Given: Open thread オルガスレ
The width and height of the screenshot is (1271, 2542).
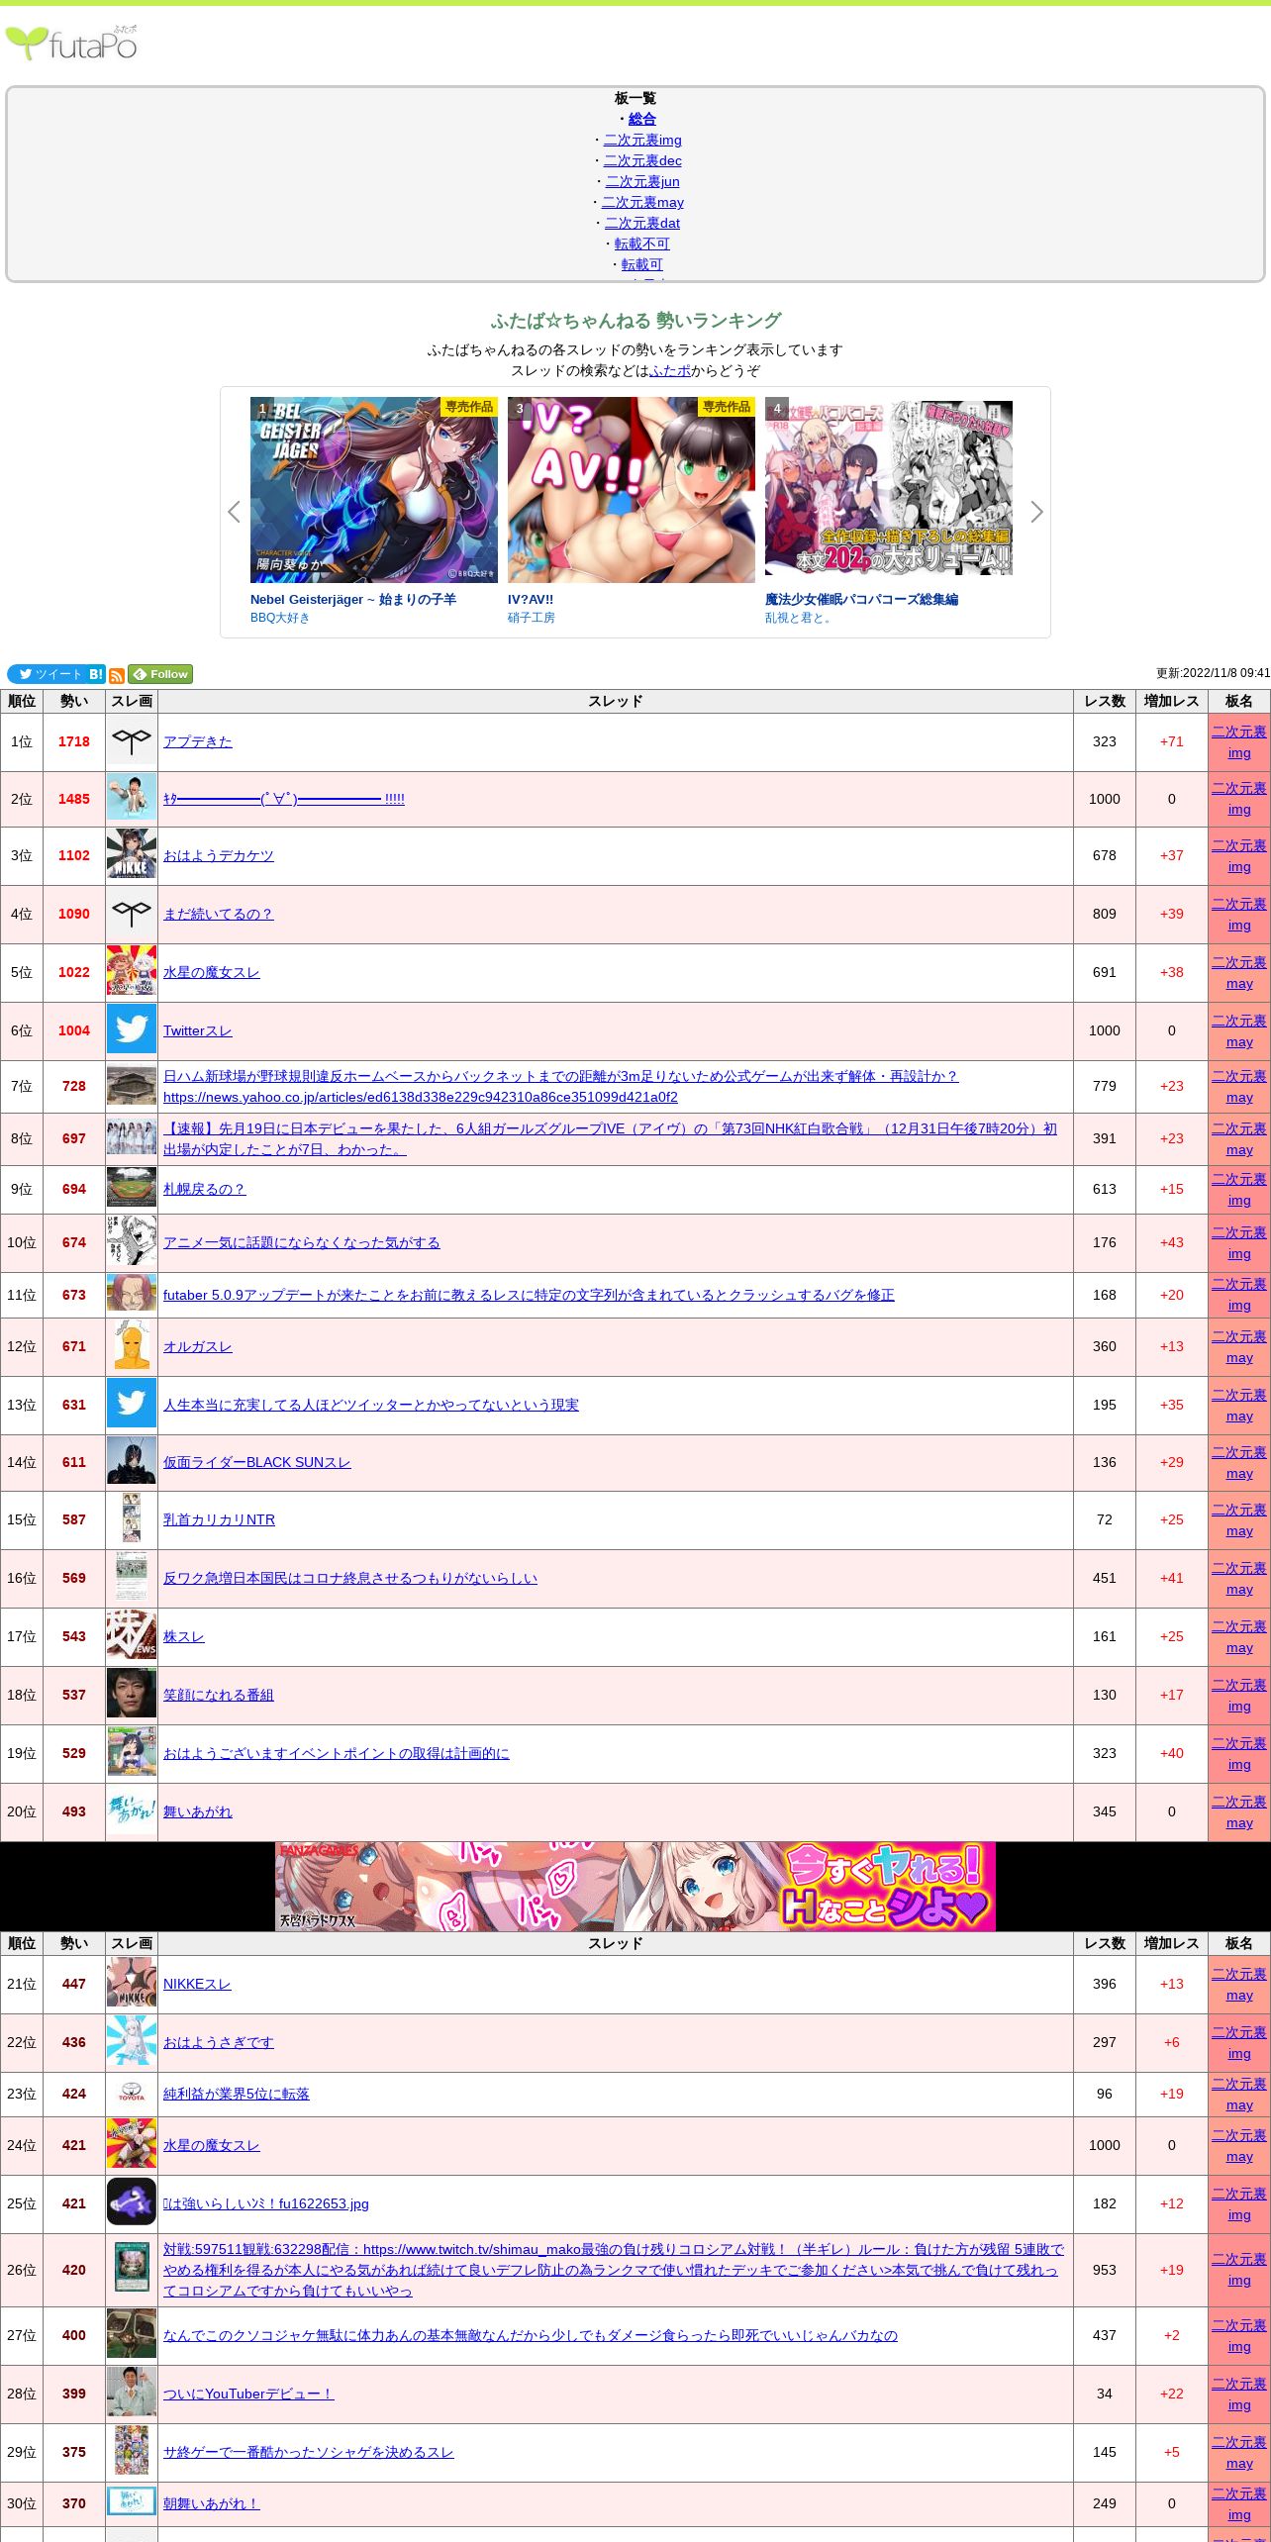Looking at the screenshot, I should tap(197, 1346).
